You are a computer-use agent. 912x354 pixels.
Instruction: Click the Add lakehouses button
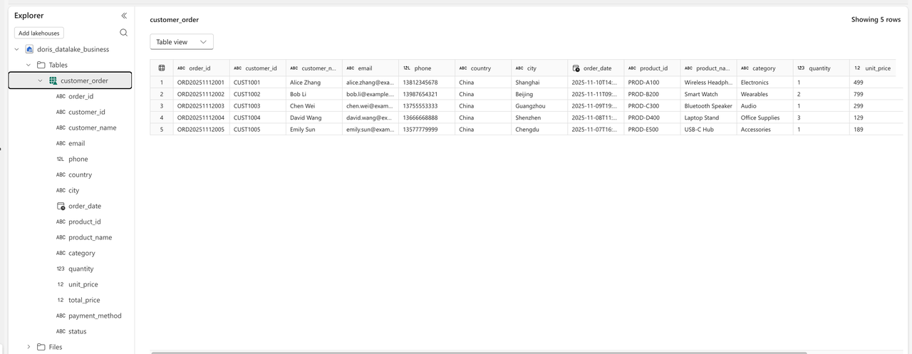(x=39, y=33)
